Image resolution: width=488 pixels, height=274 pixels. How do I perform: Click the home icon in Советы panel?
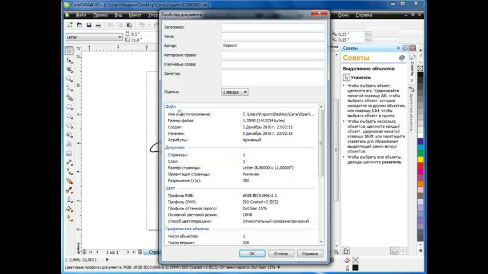point(402,58)
